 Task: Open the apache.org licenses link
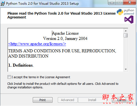tap(37, 44)
